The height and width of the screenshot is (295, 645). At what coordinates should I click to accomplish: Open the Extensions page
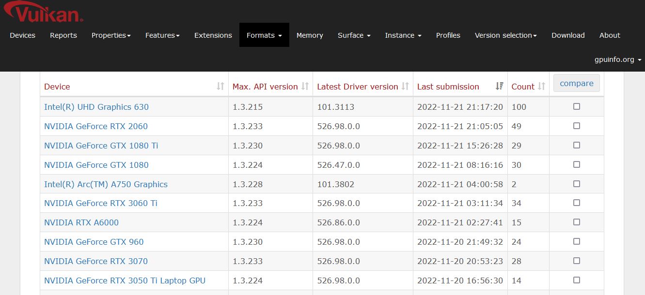(x=213, y=35)
